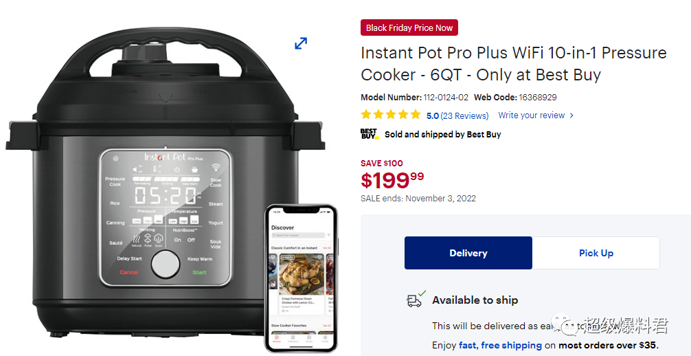
Task: Click the $199.99 sale price
Action: tap(392, 180)
